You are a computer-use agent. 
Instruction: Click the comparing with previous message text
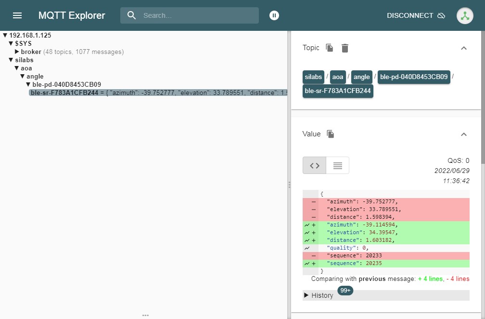390,279
